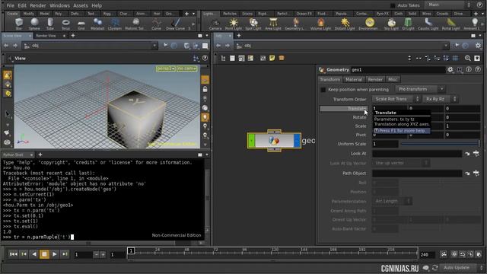Create a Spot Light

[x=253, y=24]
